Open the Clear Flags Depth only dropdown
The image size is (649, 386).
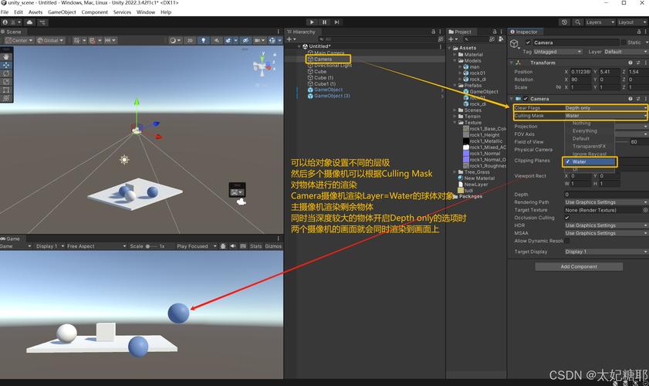click(x=606, y=107)
